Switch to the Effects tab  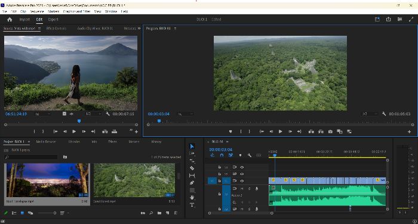pos(112,142)
